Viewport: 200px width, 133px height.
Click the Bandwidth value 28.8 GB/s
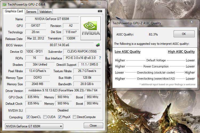click(x=87, y=84)
